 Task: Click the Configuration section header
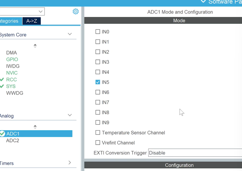tap(163, 165)
